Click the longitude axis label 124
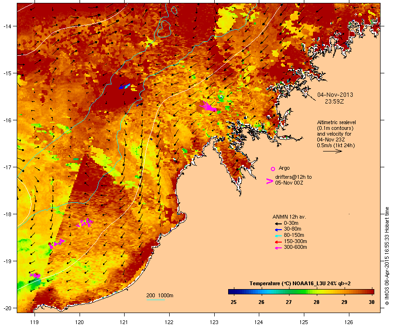Screen dimensions: 393x326 pos(259,322)
